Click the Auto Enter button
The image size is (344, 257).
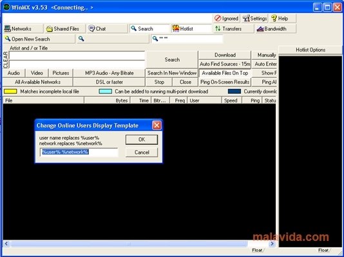pos(264,64)
